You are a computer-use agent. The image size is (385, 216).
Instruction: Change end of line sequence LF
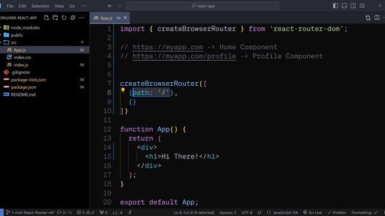point(259,212)
